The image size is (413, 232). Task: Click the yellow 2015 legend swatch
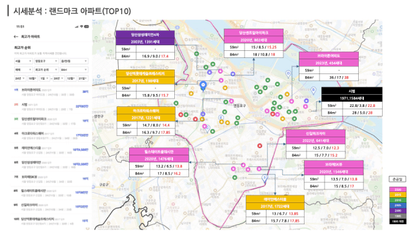(398, 195)
